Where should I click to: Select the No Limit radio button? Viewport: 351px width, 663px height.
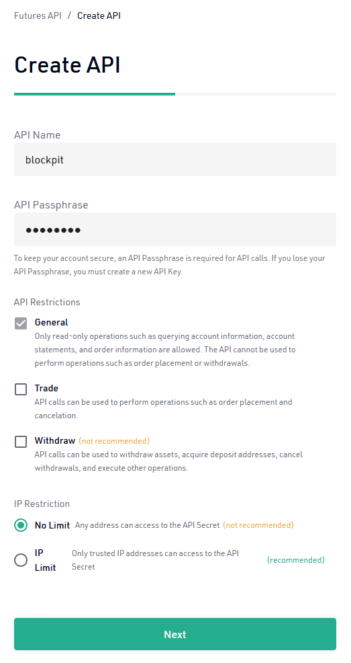click(21, 525)
